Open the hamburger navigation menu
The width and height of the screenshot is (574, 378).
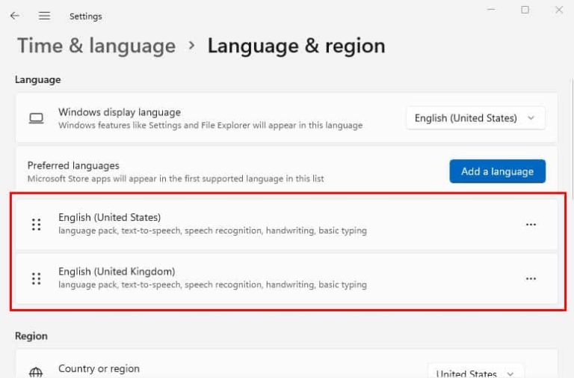click(44, 16)
